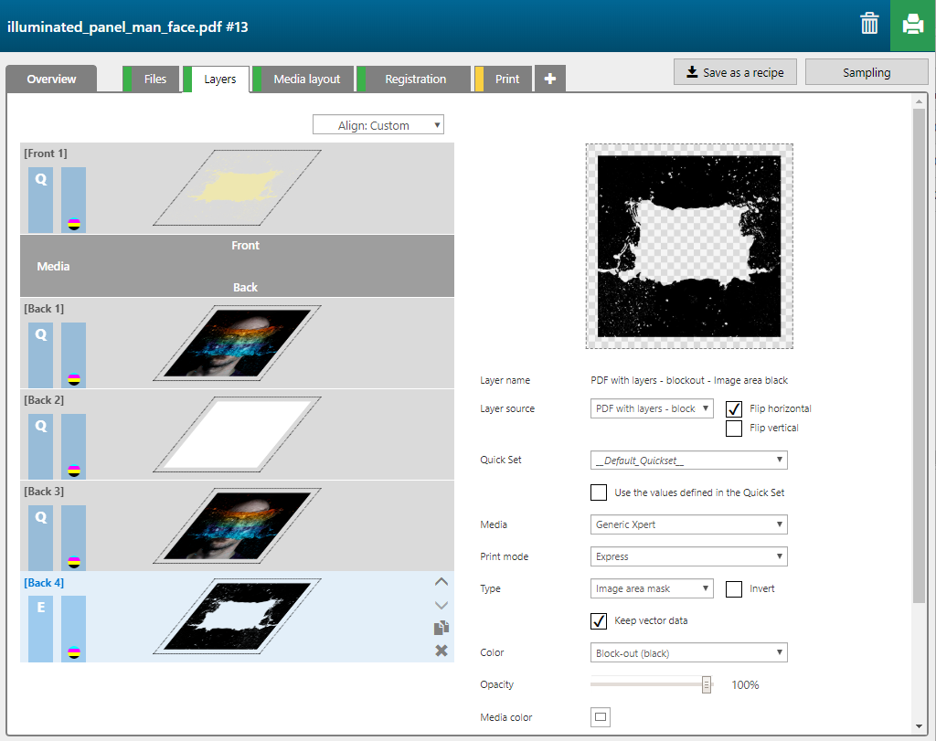Switch to the Media layout tab
Image resolution: width=936 pixels, height=741 pixels.
306,79
